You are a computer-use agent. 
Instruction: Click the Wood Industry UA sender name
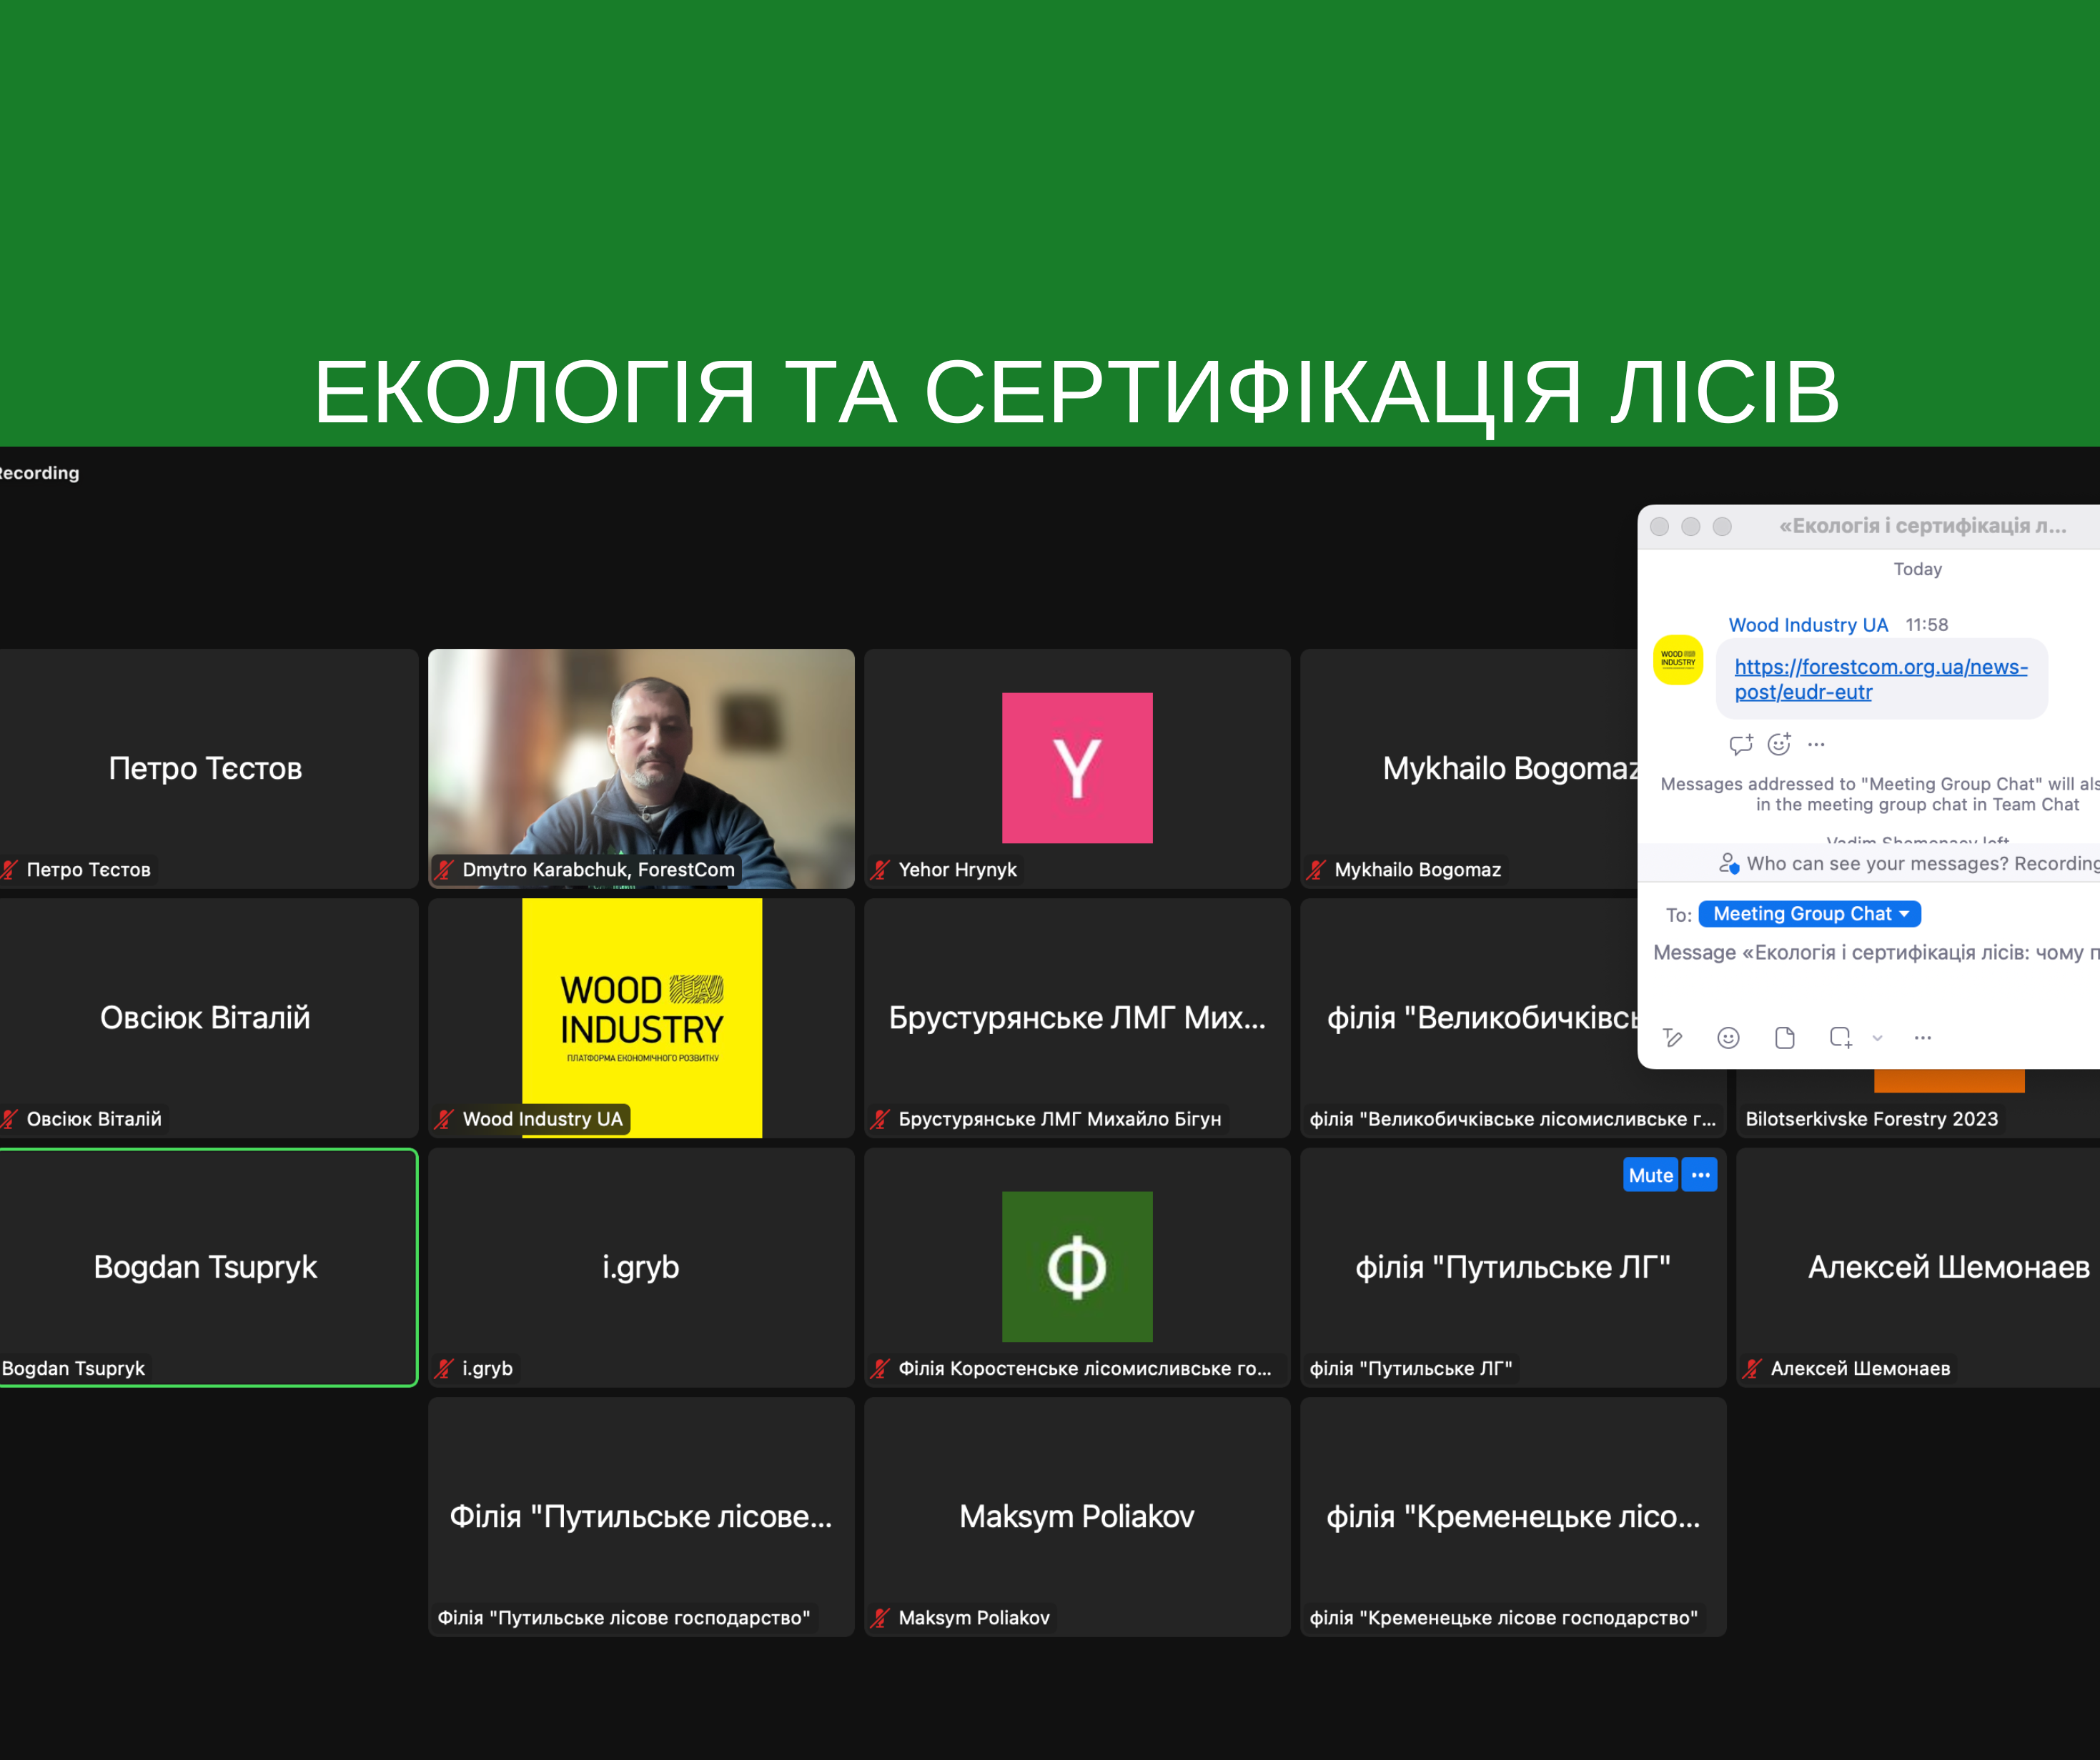(1808, 625)
